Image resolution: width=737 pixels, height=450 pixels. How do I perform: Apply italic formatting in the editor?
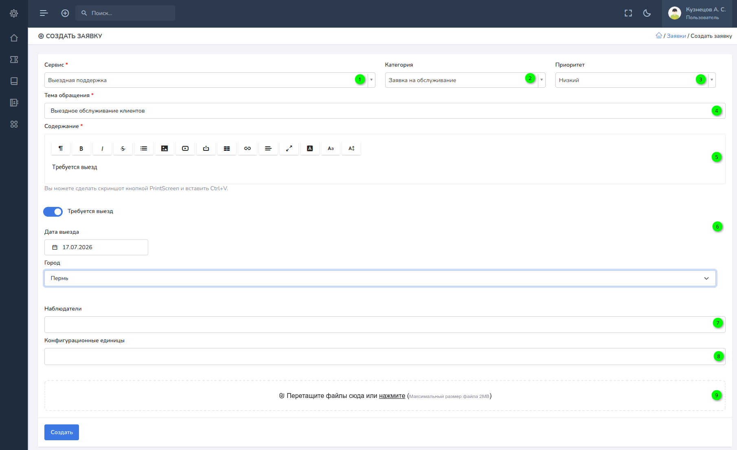point(102,148)
